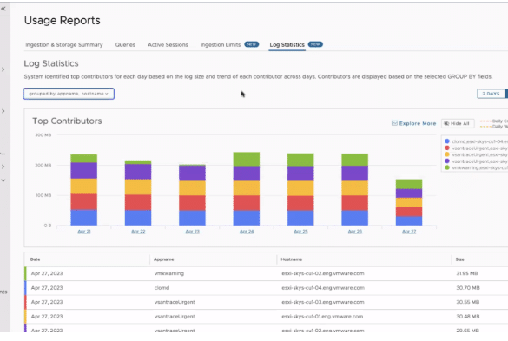Toggle the yellow vsantraceUrgent legend dot
This screenshot has width=508, height=341.
(447, 154)
